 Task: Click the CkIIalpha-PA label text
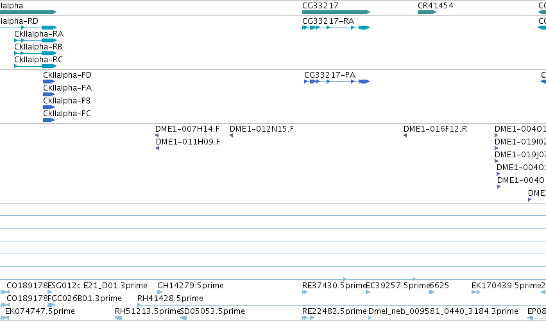click(x=67, y=88)
